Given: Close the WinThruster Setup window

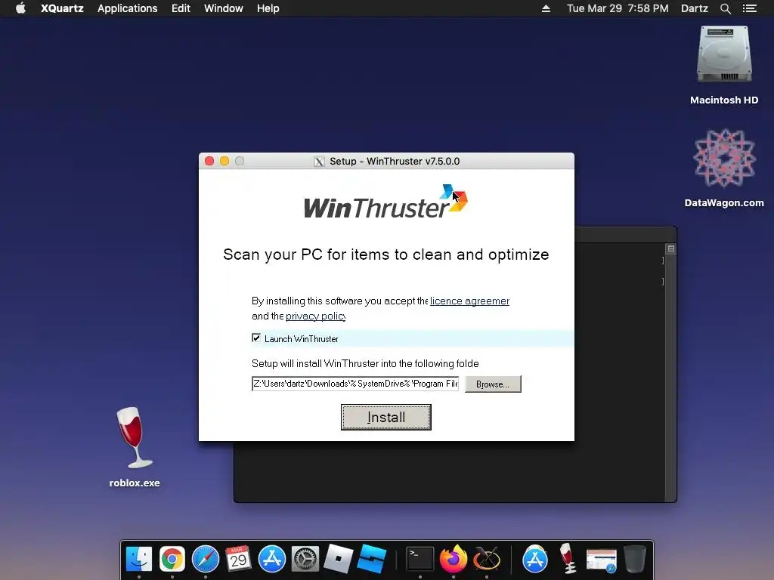Looking at the screenshot, I should point(209,162).
